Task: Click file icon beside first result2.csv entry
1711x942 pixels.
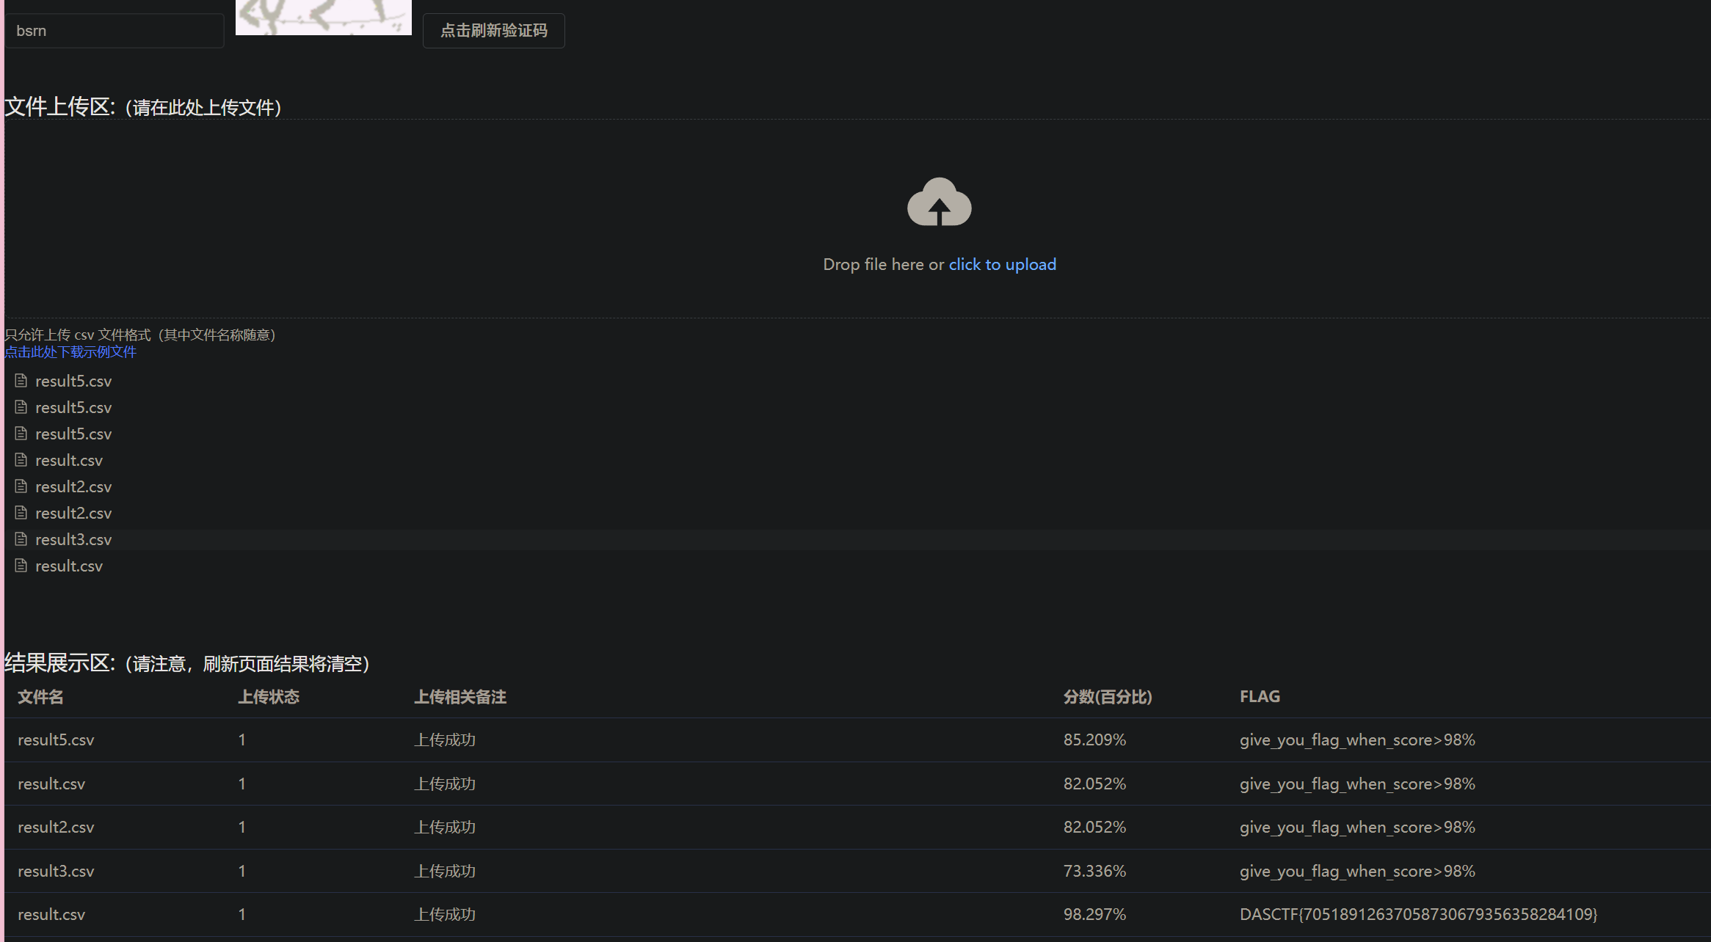Action: (x=21, y=486)
